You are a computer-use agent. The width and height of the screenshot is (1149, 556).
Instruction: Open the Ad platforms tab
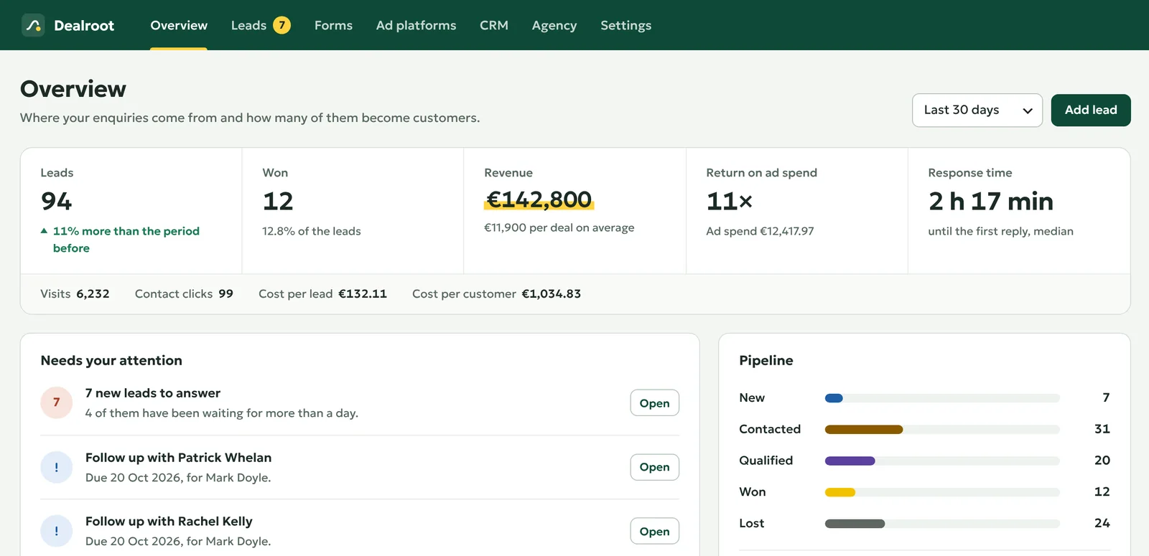tap(416, 25)
